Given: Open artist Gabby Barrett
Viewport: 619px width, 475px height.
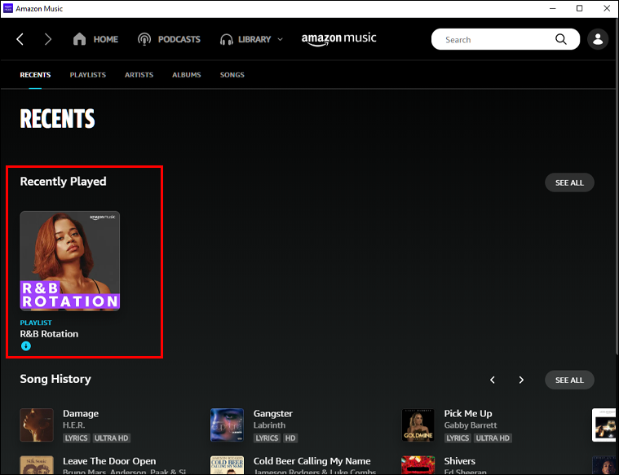Looking at the screenshot, I should pyautogui.click(x=471, y=425).
